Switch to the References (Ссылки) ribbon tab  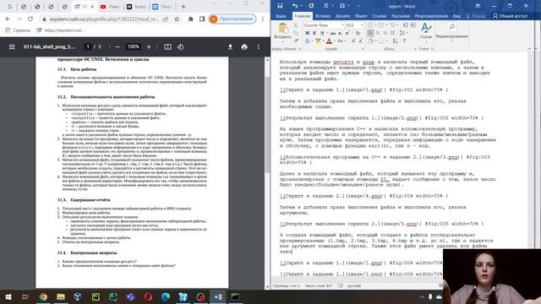click(x=380, y=16)
